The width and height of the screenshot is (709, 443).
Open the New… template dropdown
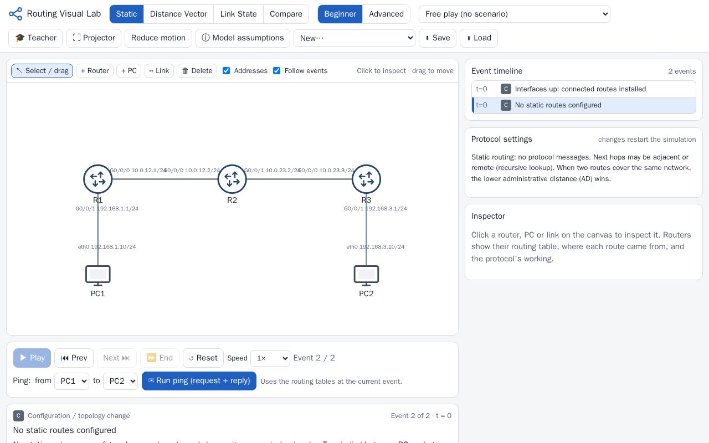tap(354, 38)
